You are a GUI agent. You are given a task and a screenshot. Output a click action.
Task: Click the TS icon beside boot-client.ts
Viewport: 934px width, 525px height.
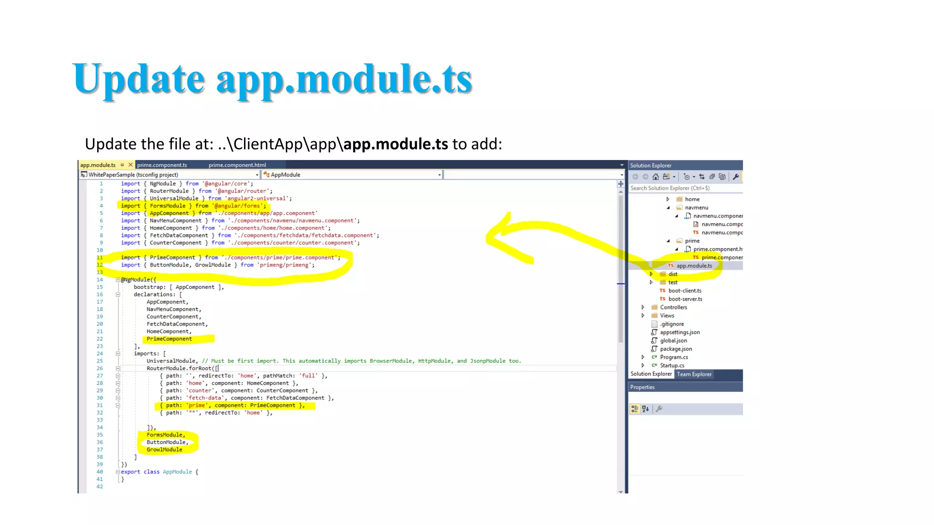click(663, 291)
